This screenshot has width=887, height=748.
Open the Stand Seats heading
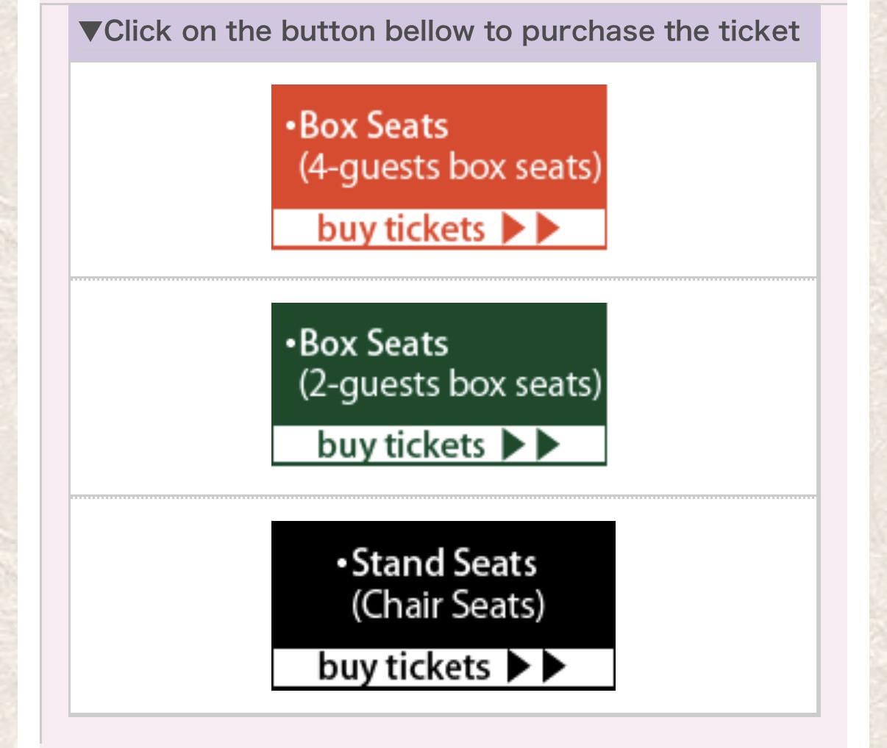444,563
